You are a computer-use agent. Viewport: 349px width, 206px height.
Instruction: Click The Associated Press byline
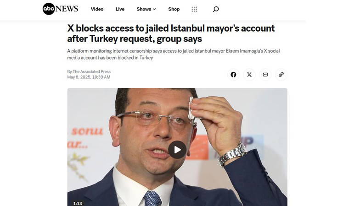coord(91,71)
